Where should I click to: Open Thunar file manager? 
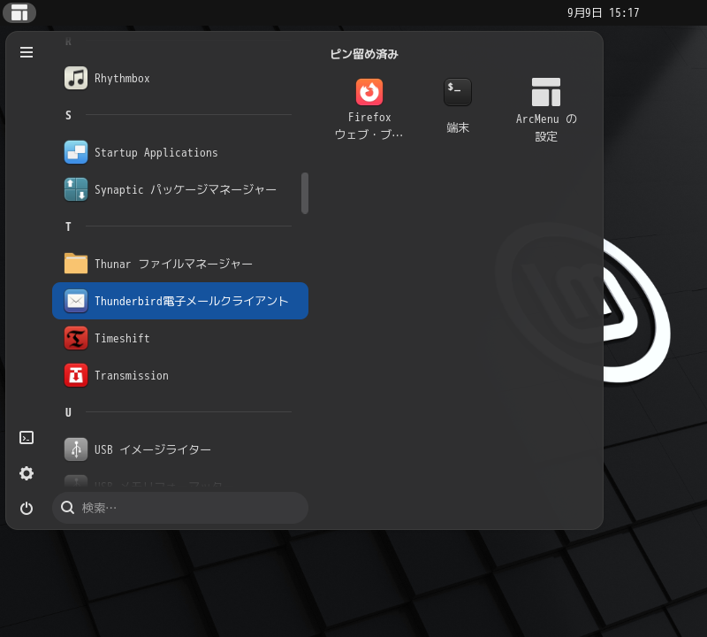pyautogui.click(x=172, y=264)
